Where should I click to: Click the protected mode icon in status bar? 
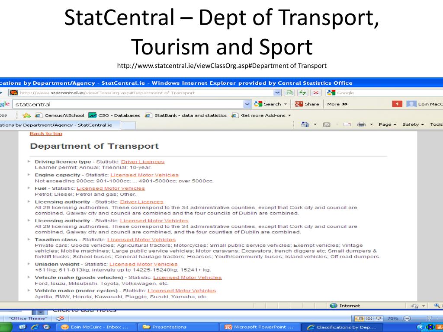[415, 306]
